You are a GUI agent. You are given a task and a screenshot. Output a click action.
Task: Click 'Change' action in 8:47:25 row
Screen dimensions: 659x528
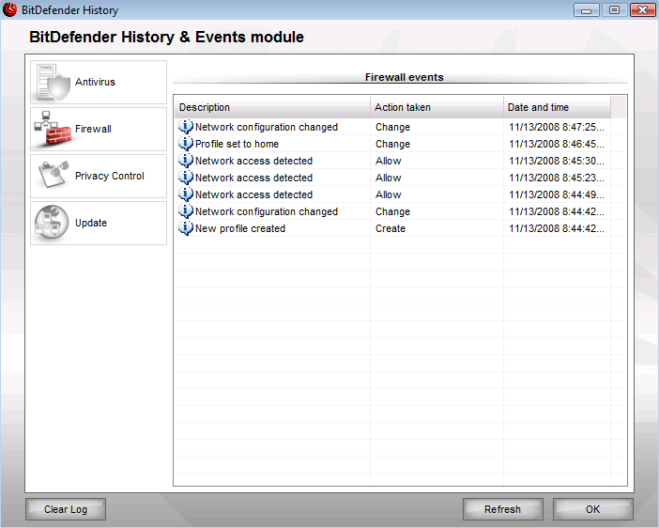(x=392, y=127)
